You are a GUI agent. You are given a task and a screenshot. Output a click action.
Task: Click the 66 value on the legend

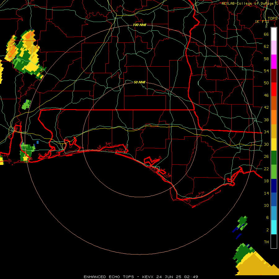click(x=266, y=34)
